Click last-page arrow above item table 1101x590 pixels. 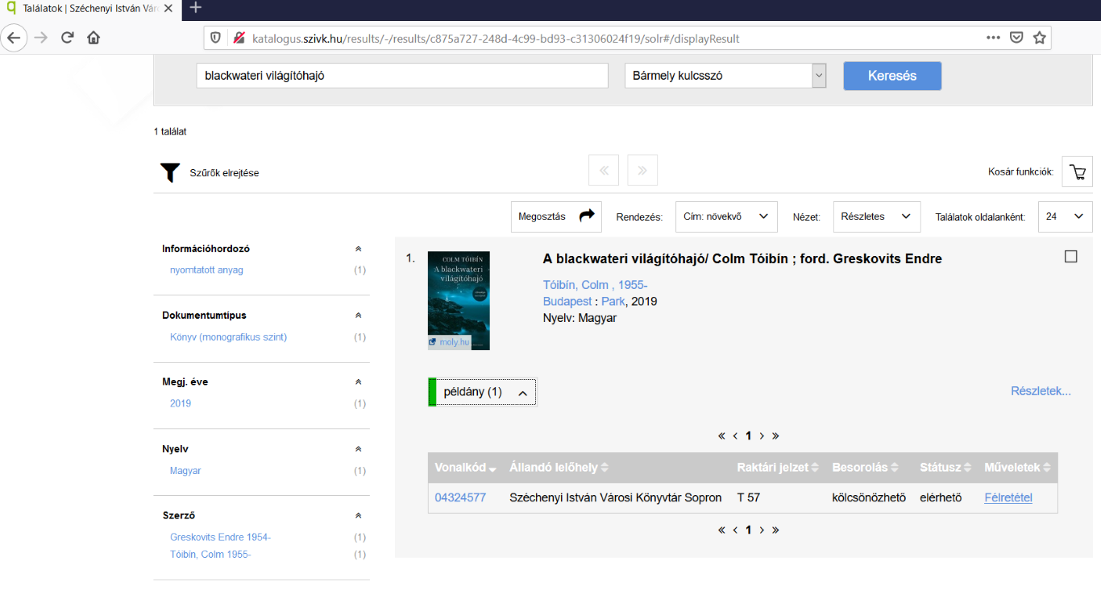(775, 435)
